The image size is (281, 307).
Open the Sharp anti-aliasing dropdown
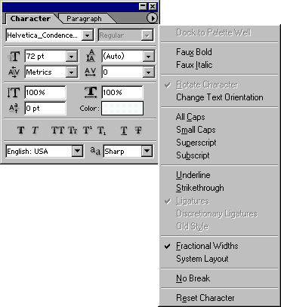point(147,151)
